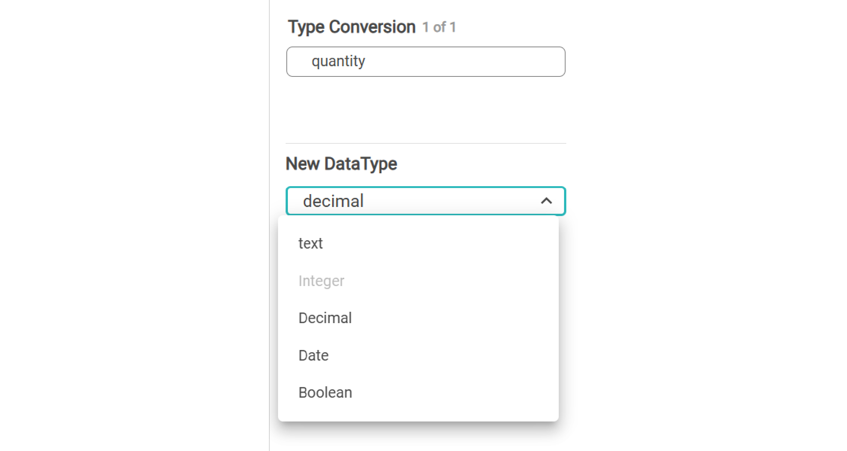Image resolution: width=847 pixels, height=451 pixels.
Task: Click the word 'quantity' inside the text box
Action: (338, 61)
